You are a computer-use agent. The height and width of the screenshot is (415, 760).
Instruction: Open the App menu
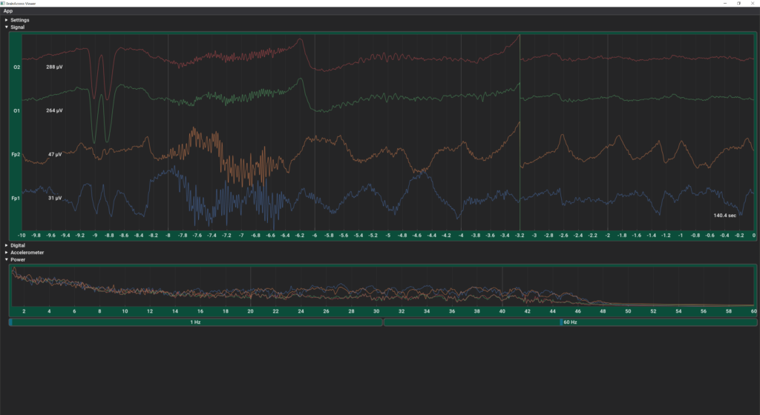8,11
